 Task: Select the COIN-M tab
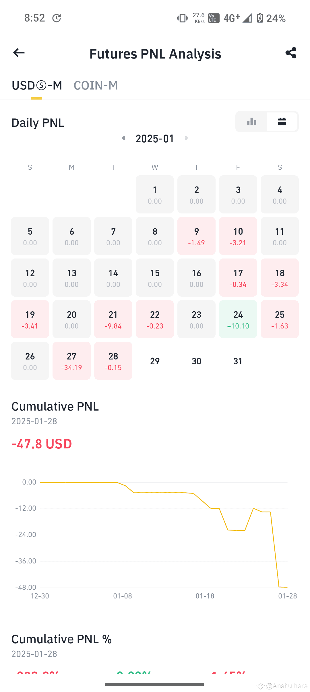(96, 85)
